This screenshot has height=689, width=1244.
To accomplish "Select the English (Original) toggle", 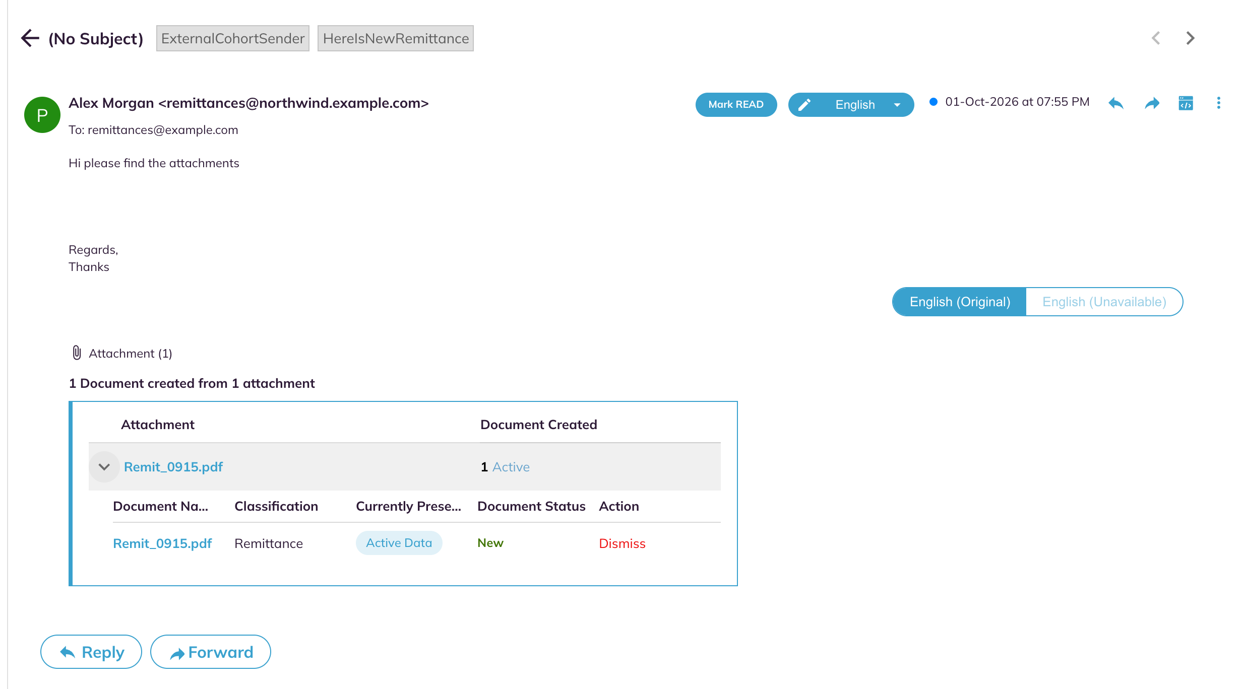I will (960, 302).
